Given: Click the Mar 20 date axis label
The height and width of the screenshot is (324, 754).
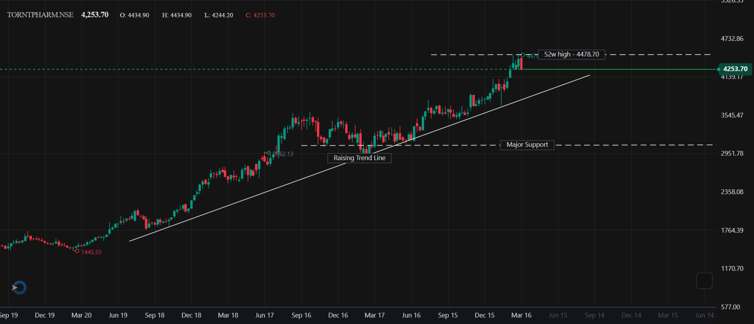Looking at the screenshot, I should coord(81,315).
